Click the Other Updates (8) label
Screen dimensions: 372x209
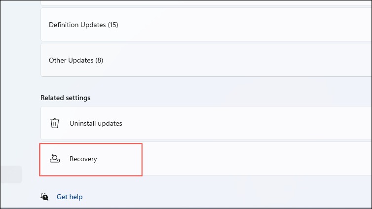[x=76, y=60]
